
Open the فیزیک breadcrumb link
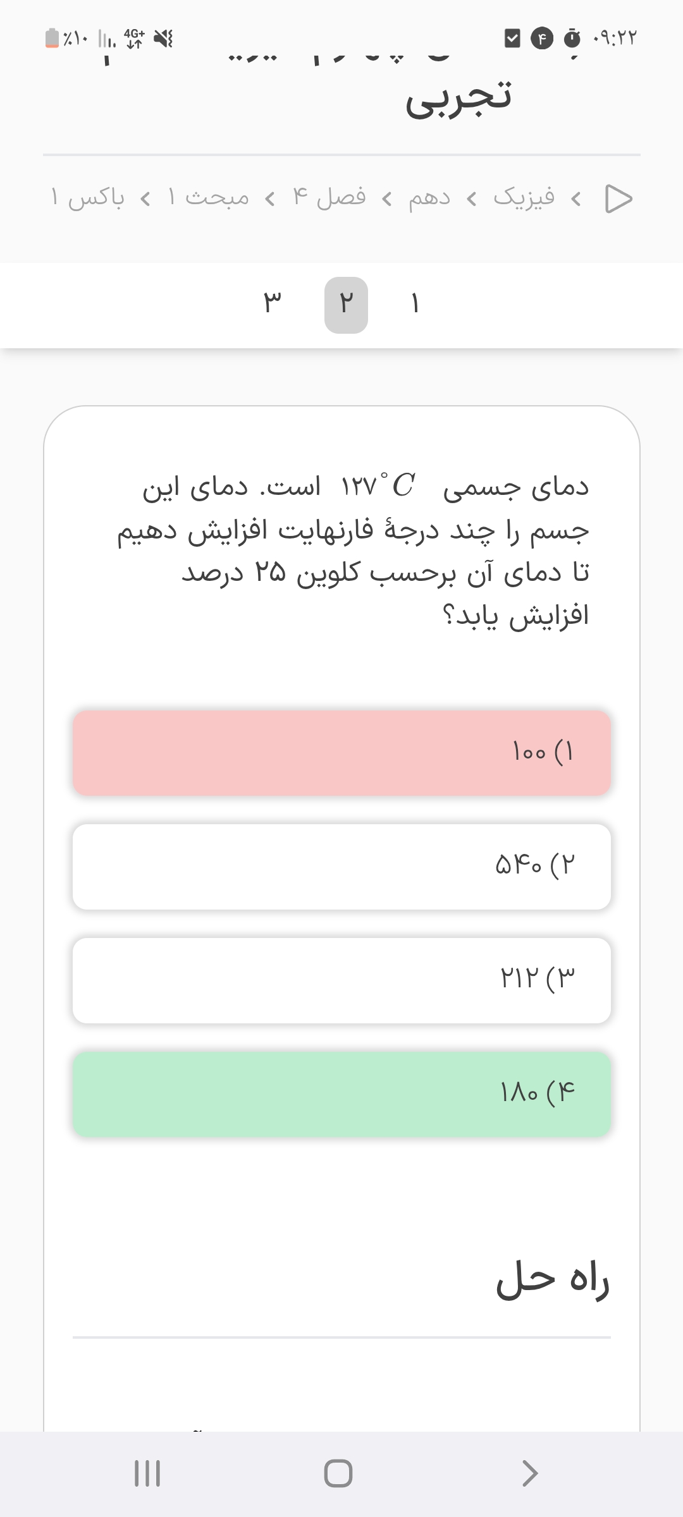(x=524, y=198)
